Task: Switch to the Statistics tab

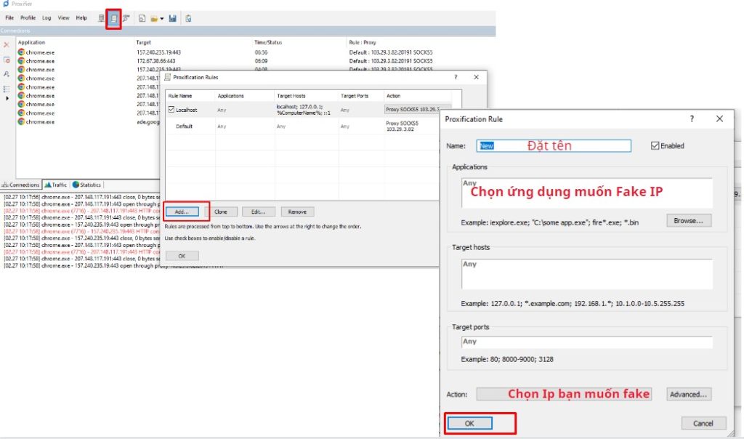Action: click(86, 185)
